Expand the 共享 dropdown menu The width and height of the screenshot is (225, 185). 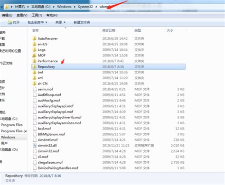tap(60, 22)
